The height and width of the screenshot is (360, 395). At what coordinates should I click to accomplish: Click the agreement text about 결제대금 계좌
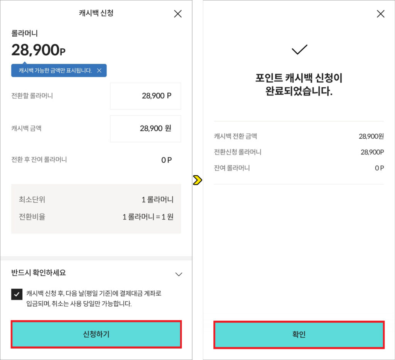point(94,299)
